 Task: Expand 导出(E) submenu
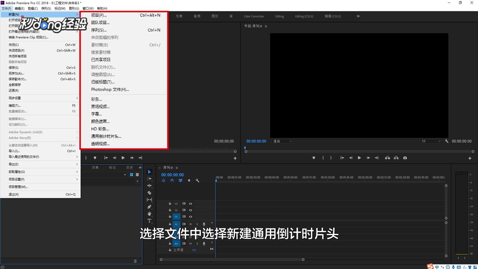(x=40, y=164)
